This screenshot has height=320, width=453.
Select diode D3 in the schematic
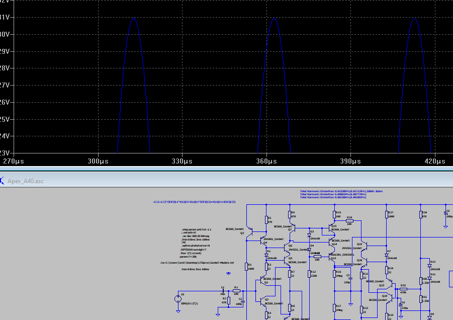coord(309,235)
